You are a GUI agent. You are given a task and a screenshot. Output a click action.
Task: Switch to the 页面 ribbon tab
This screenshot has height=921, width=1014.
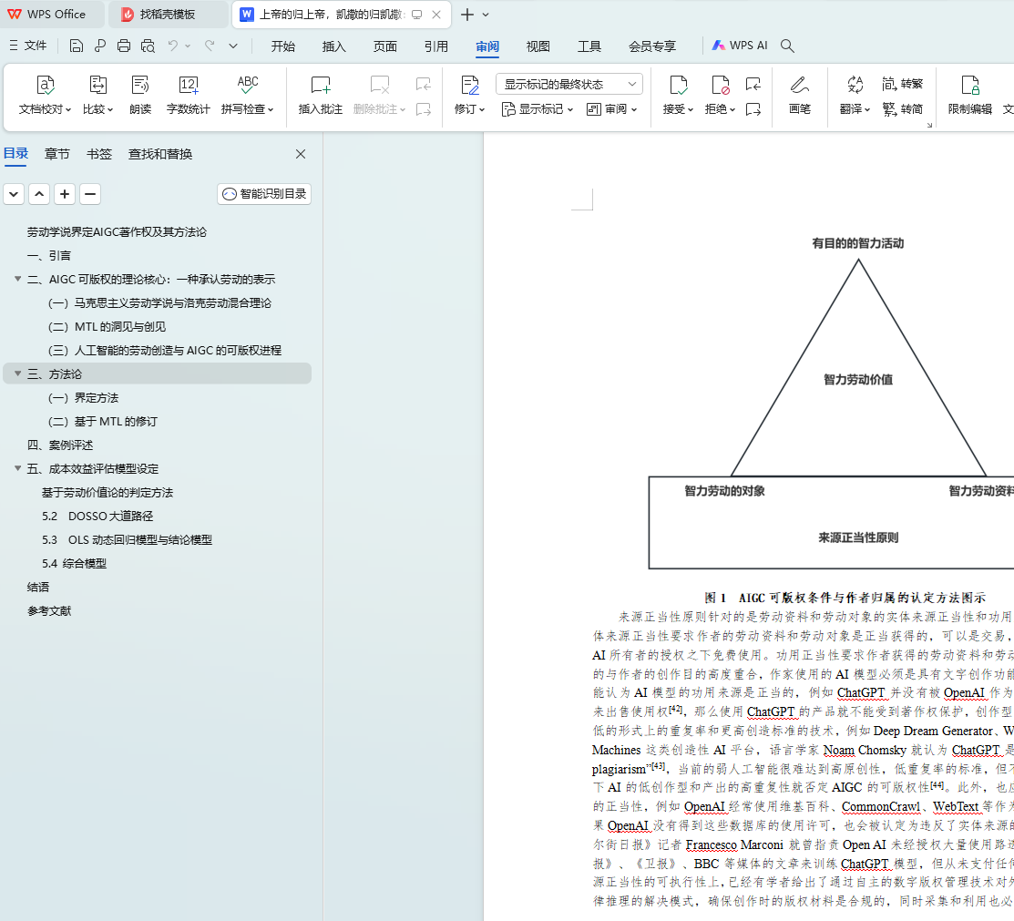385,46
